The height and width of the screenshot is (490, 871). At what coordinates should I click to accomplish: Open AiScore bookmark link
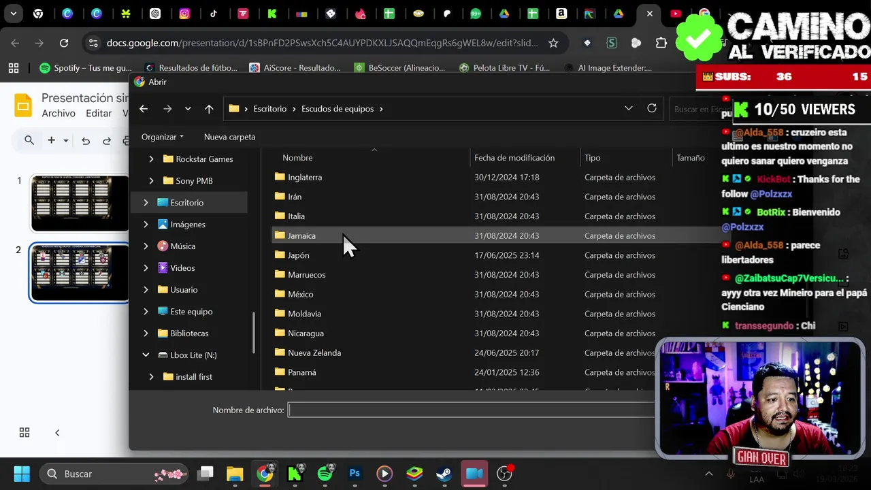point(295,67)
